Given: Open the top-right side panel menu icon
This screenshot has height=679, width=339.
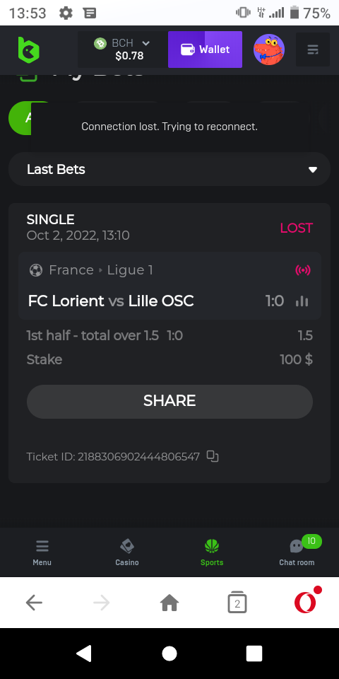Looking at the screenshot, I should [x=313, y=50].
